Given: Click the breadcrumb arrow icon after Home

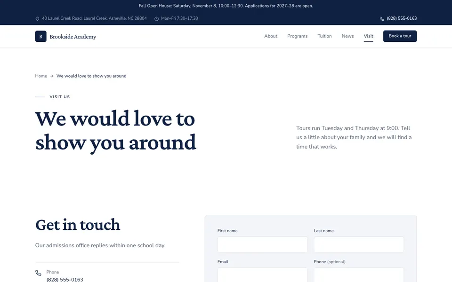Looking at the screenshot, I should coord(52,76).
